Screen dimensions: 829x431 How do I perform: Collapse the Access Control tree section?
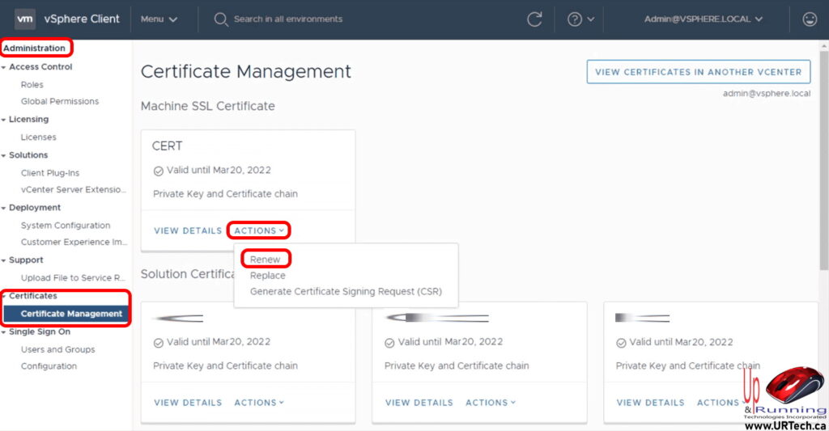coord(4,67)
